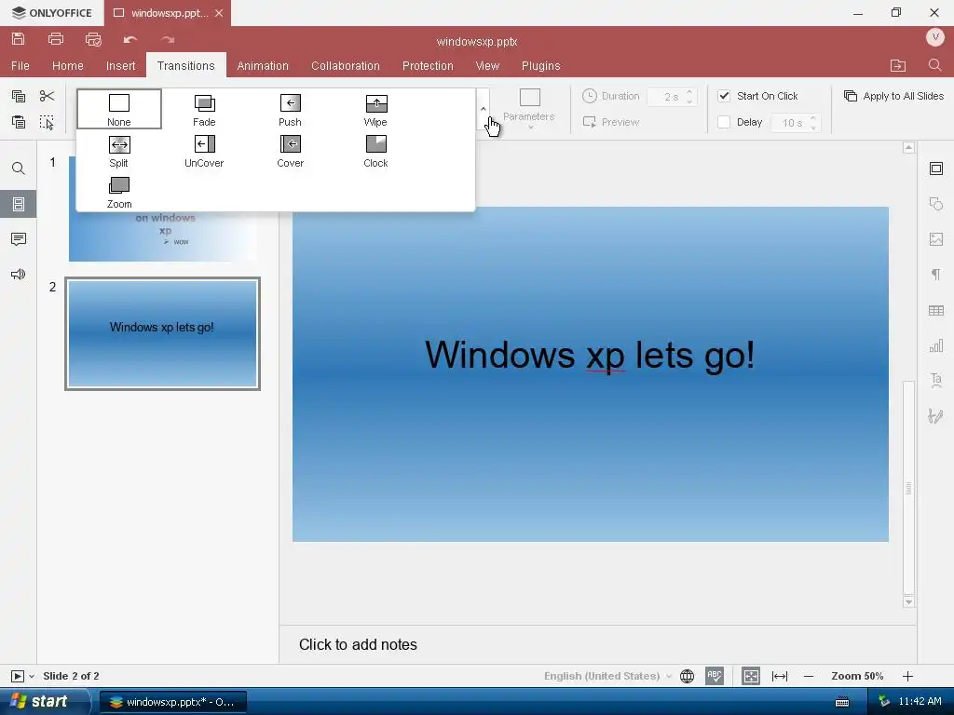Viewport: 954px width, 715px height.
Task: Apply the Zoom transition
Action: click(x=118, y=192)
